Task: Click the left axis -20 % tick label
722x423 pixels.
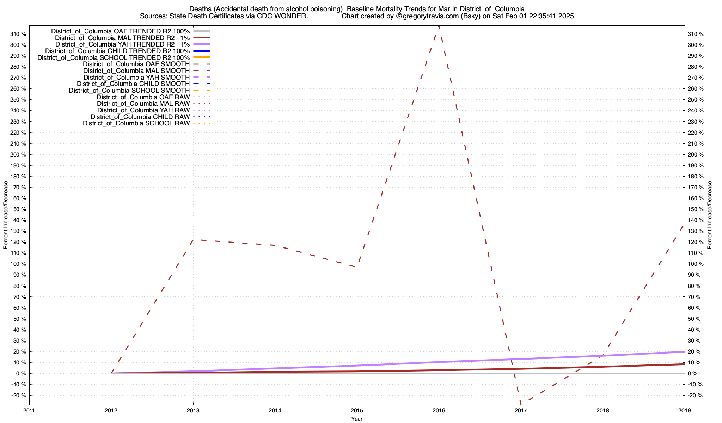Action: coord(19,396)
